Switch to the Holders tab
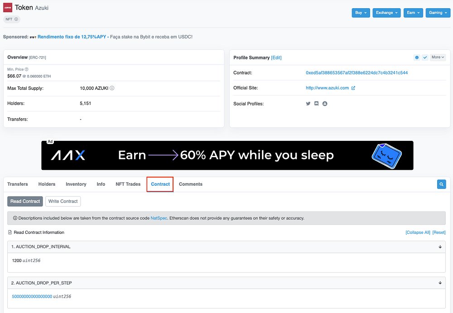Image resolution: width=453 pixels, height=313 pixels. point(47,184)
